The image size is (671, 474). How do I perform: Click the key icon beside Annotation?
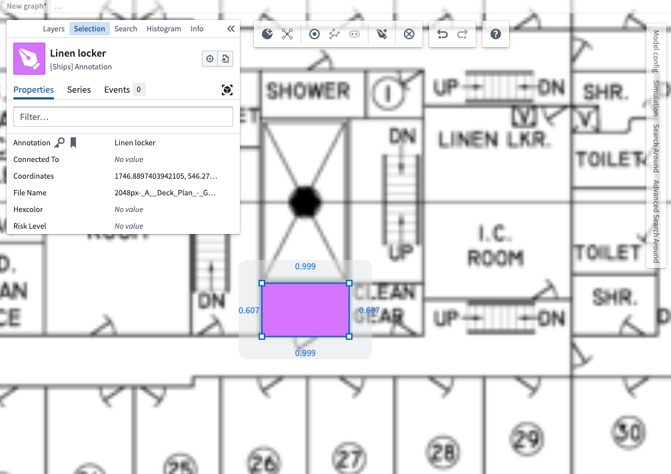click(60, 143)
